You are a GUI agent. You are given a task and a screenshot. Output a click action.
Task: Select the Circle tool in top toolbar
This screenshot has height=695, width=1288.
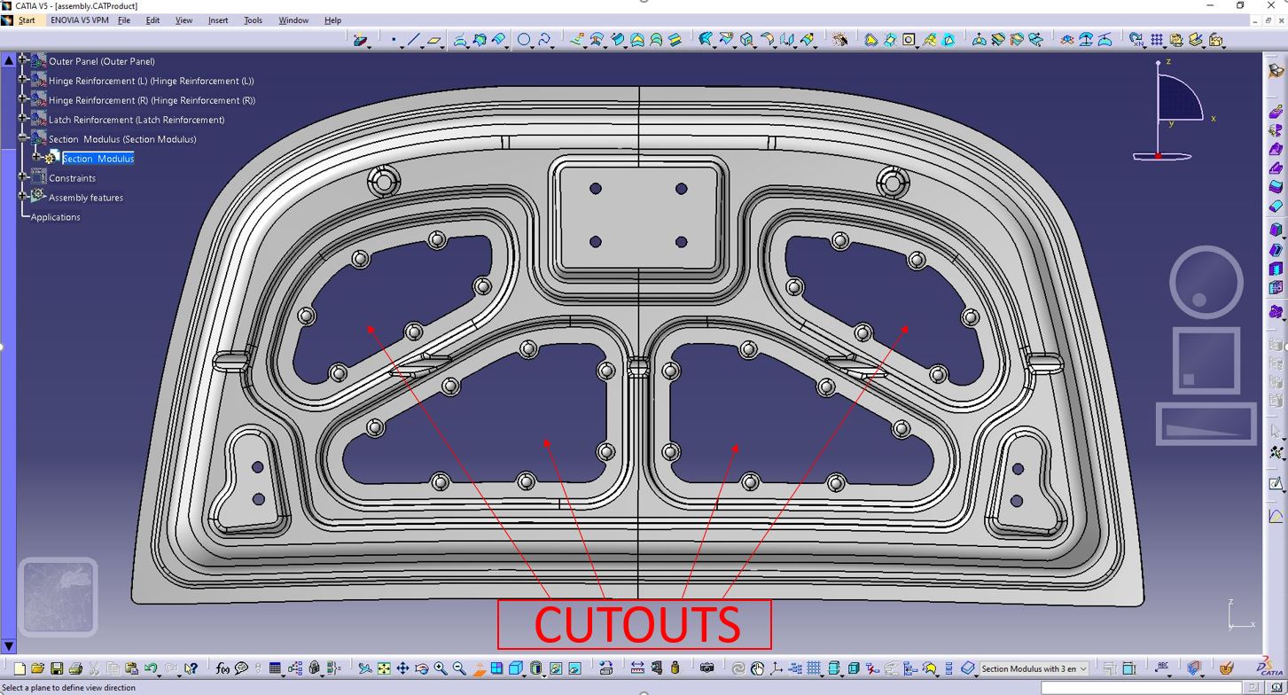coord(524,40)
